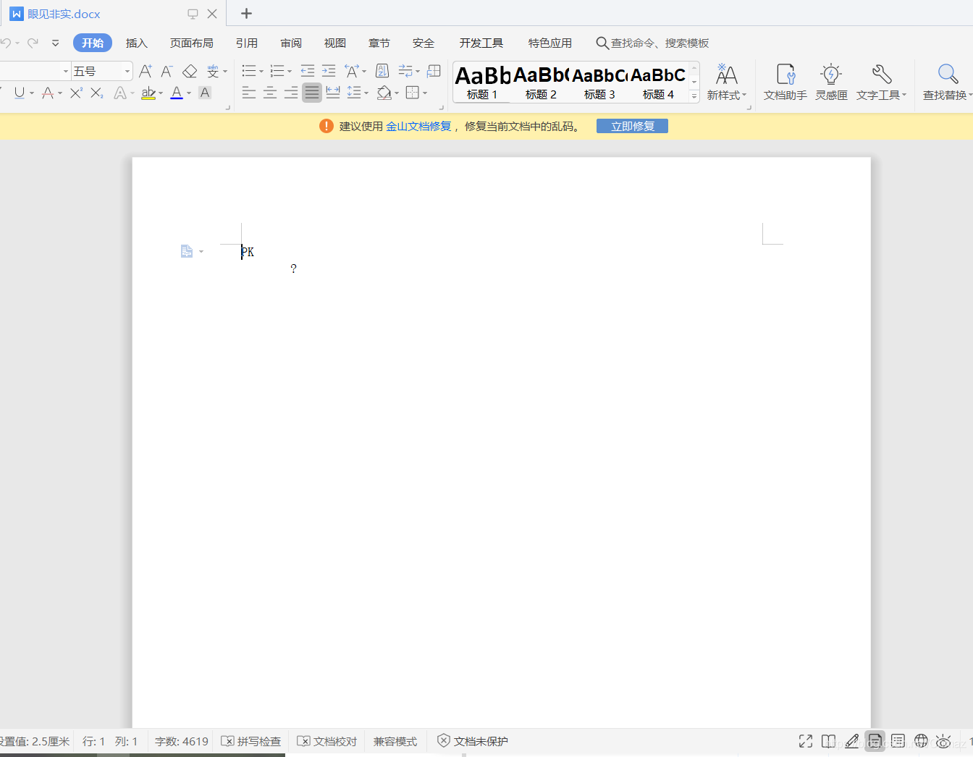Switch to web layout view
Viewport: 973px width, 757px height.
pos(921,741)
